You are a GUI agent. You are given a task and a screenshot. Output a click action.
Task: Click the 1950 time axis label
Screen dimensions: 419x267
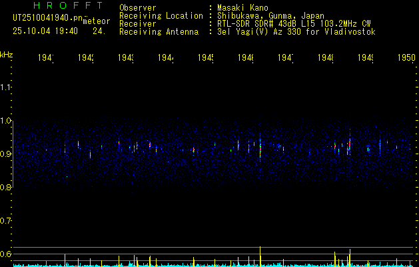(406, 57)
